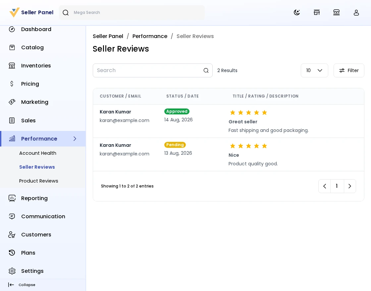Click the Approved status badge
This screenshot has width=371, height=291.
point(177,111)
